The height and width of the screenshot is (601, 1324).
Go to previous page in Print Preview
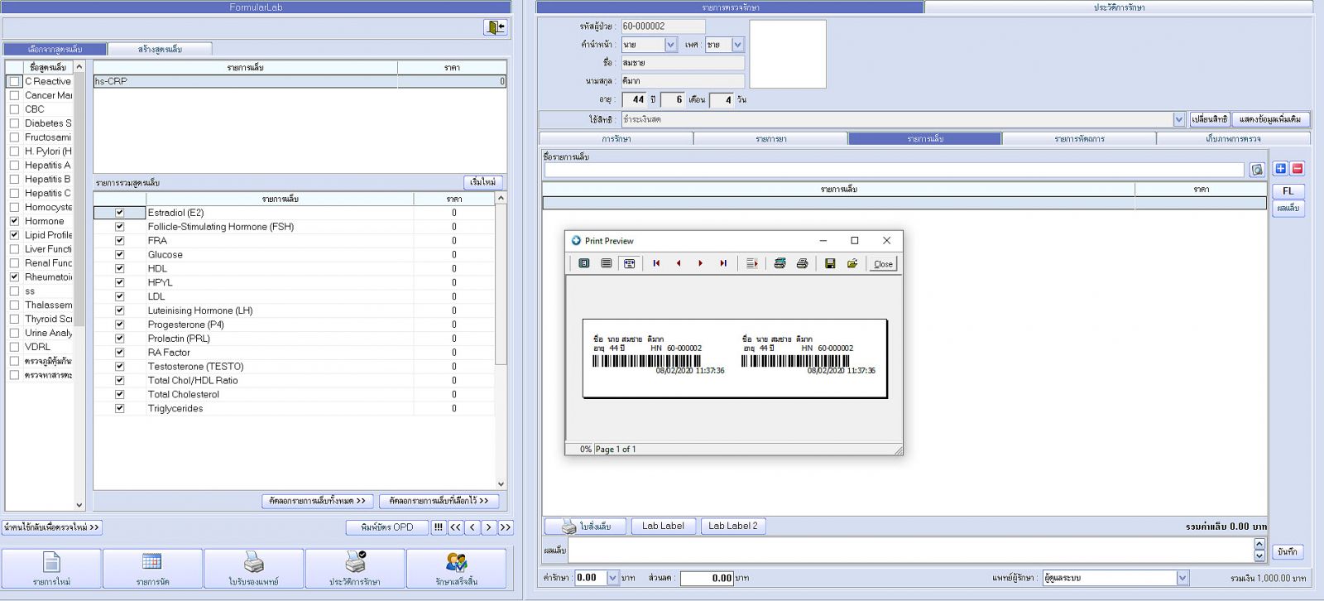[679, 263]
